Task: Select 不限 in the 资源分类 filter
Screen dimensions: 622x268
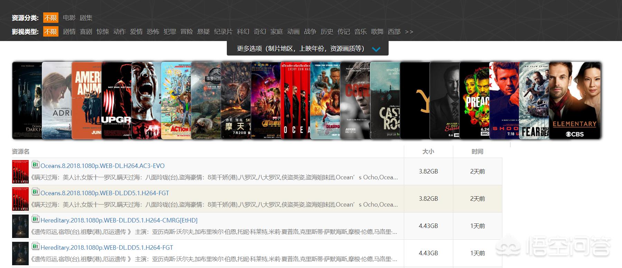Action: (51, 18)
